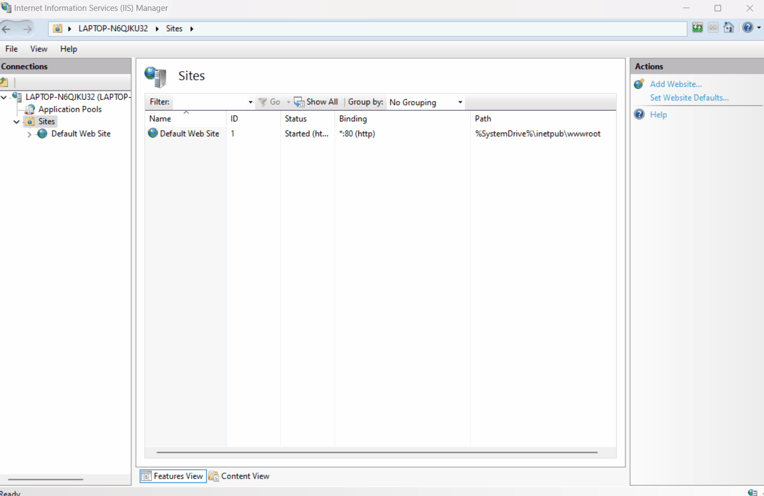Click the Default Web Site globe icon in list
Screen dimensions: 764x496
[x=153, y=133]
